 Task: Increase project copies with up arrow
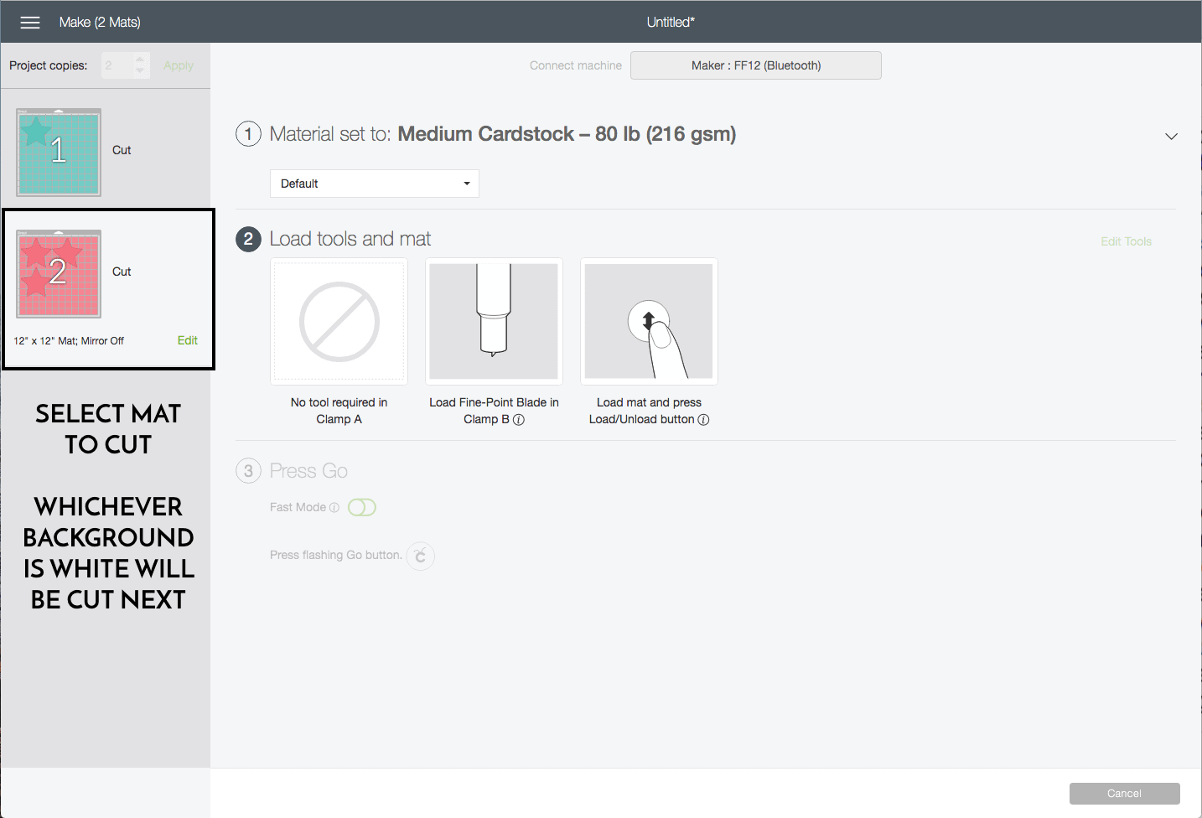pos(140,60)
